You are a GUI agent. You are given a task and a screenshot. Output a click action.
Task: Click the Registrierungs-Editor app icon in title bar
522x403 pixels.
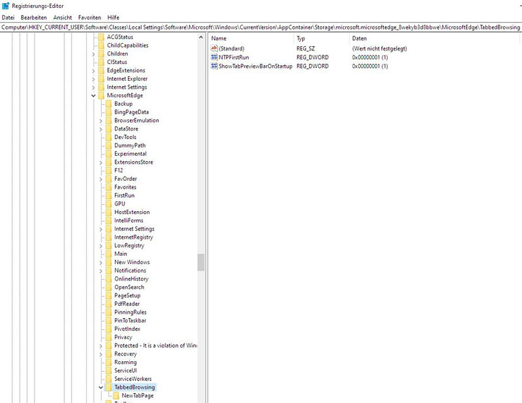click(x=6, y=6)
